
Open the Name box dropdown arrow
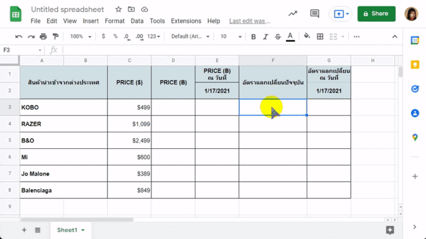point(40,50)
